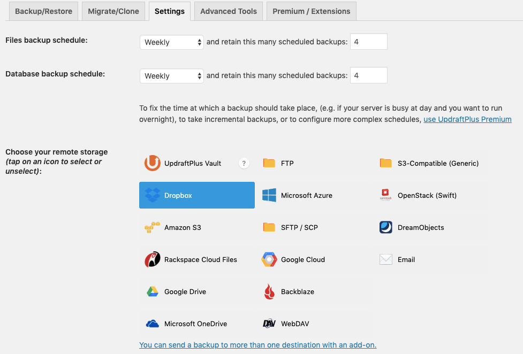This screenshot has height=354, width=523.
Task: Click the WebDAV logo icon
Action: pos(269,324)
